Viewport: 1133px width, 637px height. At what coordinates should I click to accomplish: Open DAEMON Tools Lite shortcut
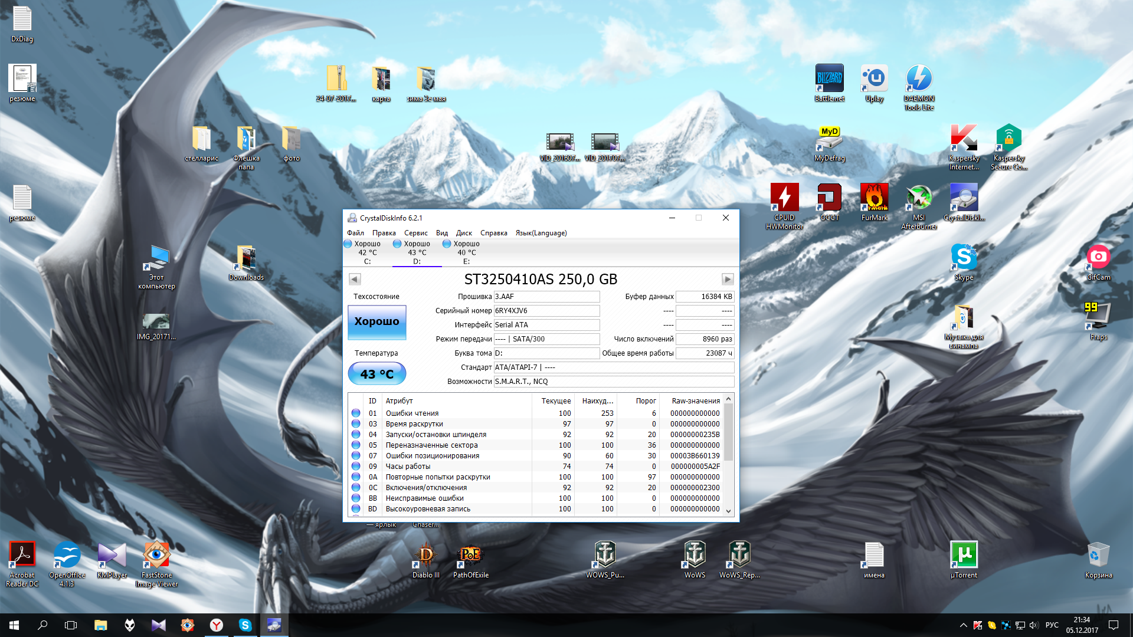click(x=919, y=87)
